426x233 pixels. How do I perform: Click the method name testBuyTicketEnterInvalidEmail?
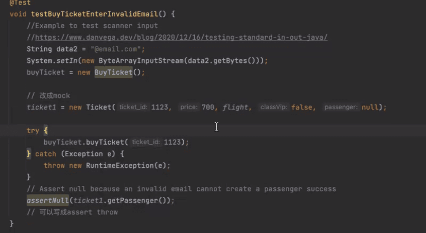point(94,14)
